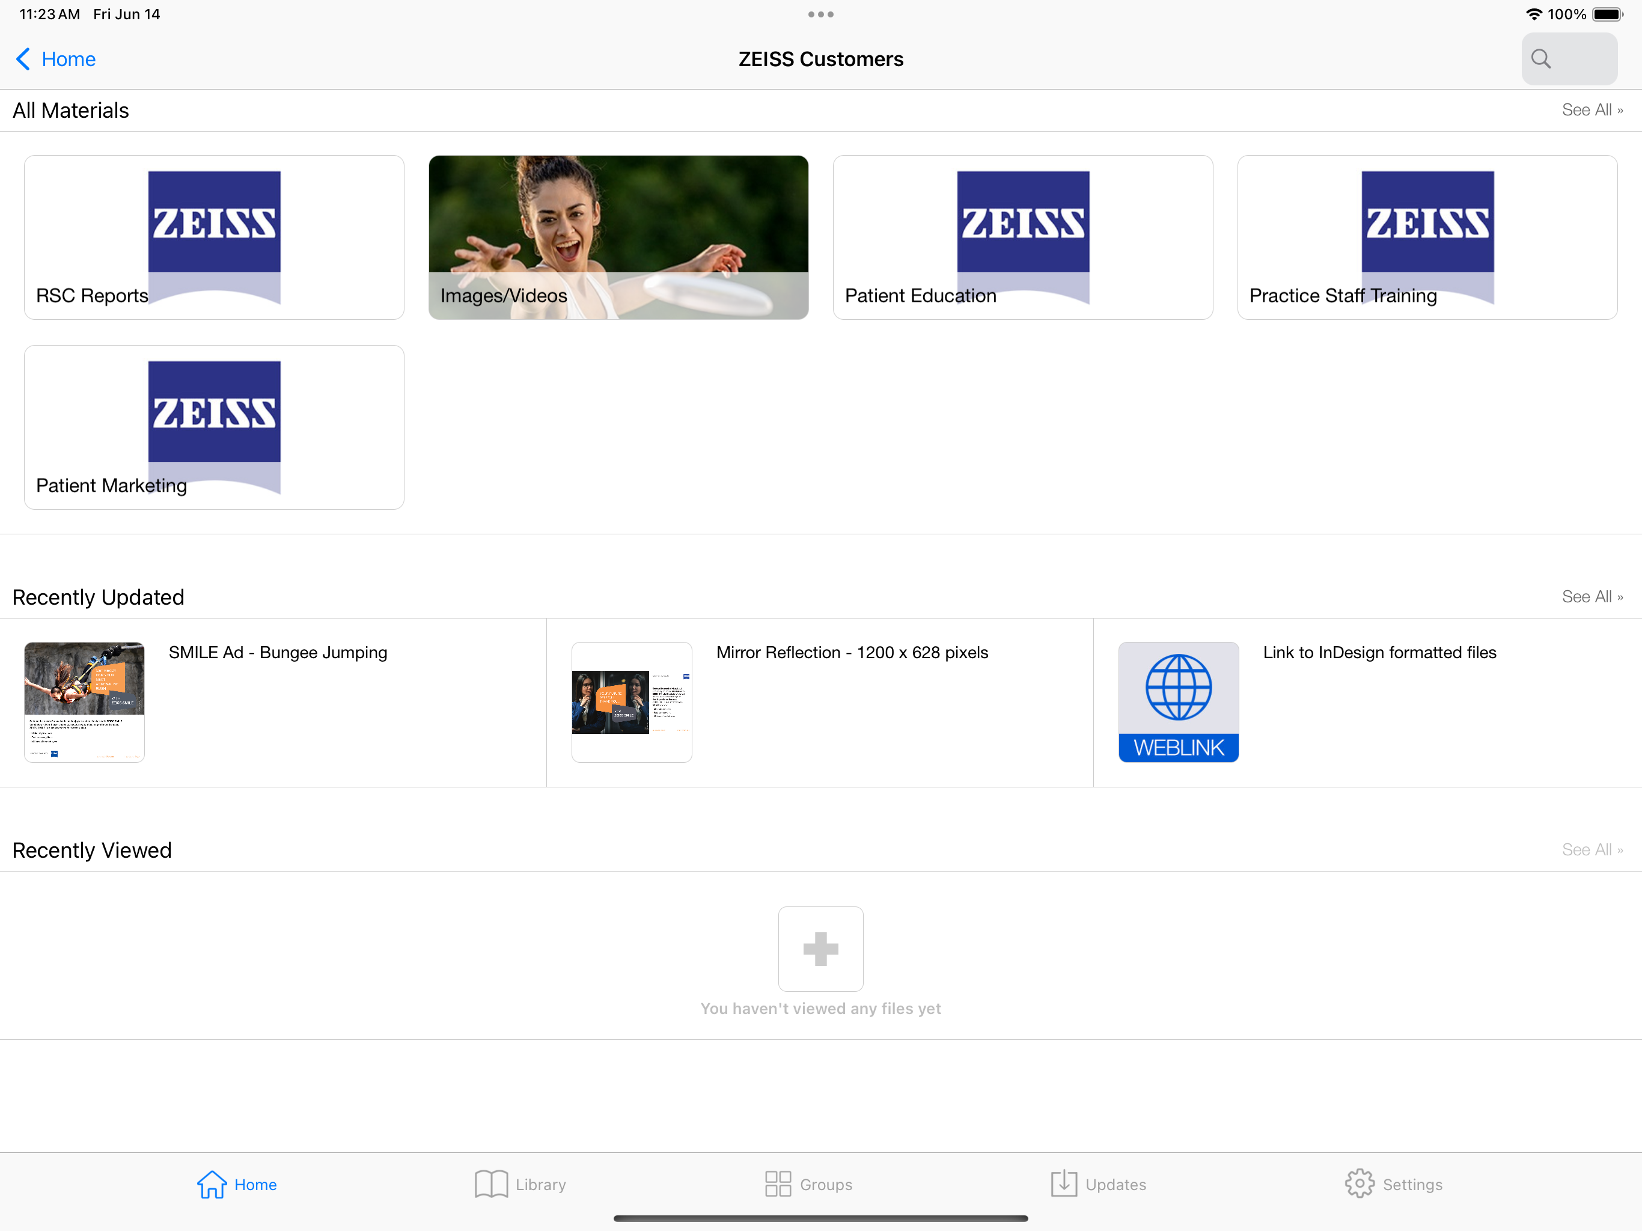
Task: Tap the Library tab label
Action: point(541,1185)
